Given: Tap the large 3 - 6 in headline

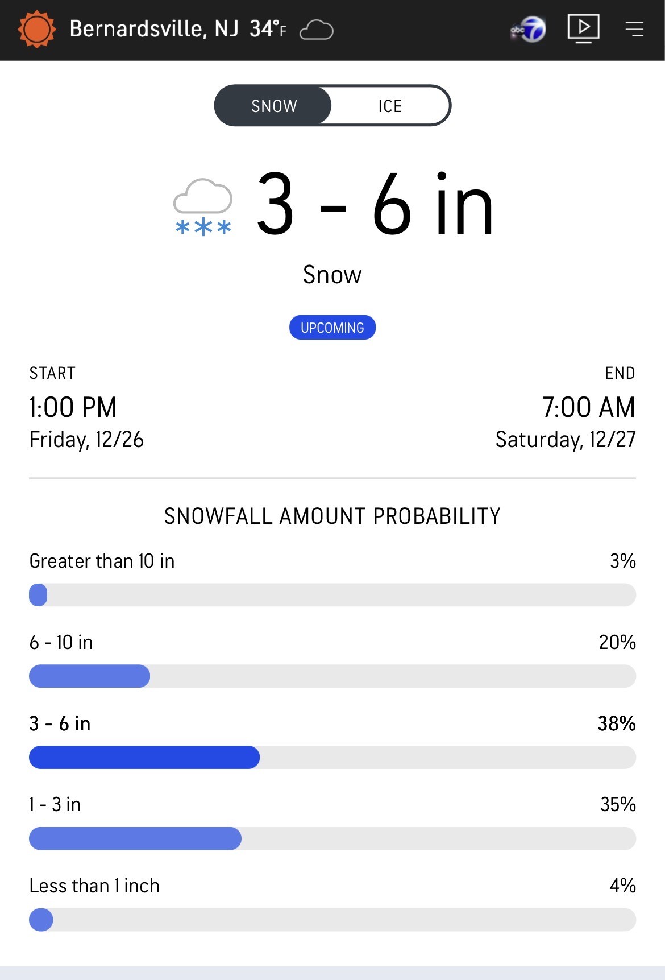Looking at the screenshot, I should point(375,205).
